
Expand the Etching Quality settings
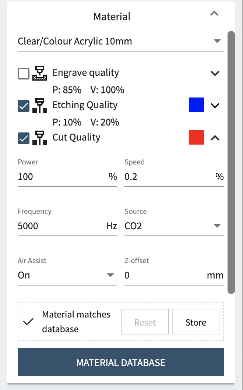(215, 106)
